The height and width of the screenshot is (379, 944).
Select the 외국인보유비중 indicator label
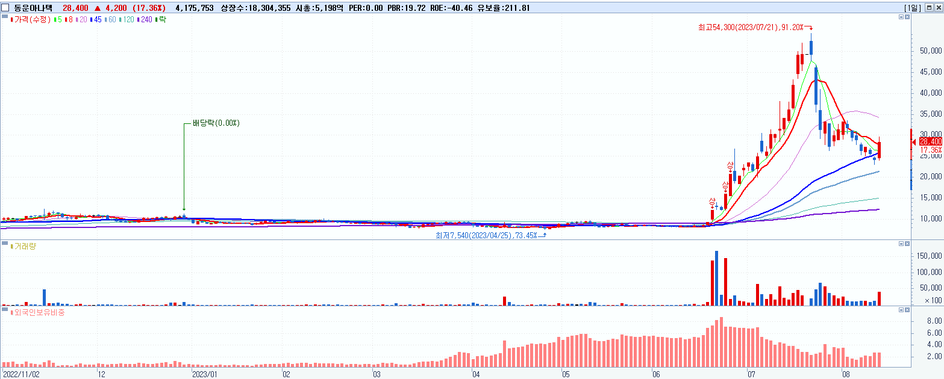38,313
